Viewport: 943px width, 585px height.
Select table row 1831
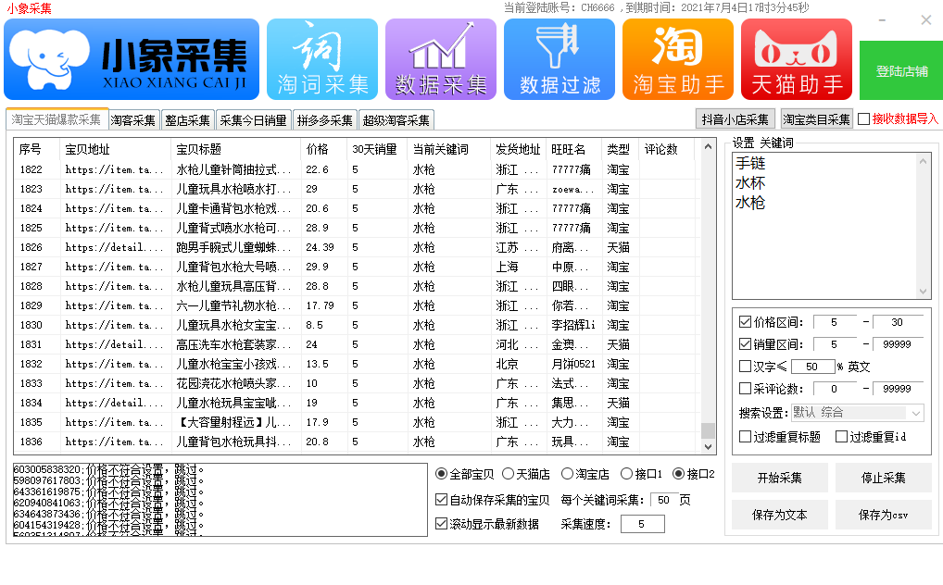click(x=358, y=344)
